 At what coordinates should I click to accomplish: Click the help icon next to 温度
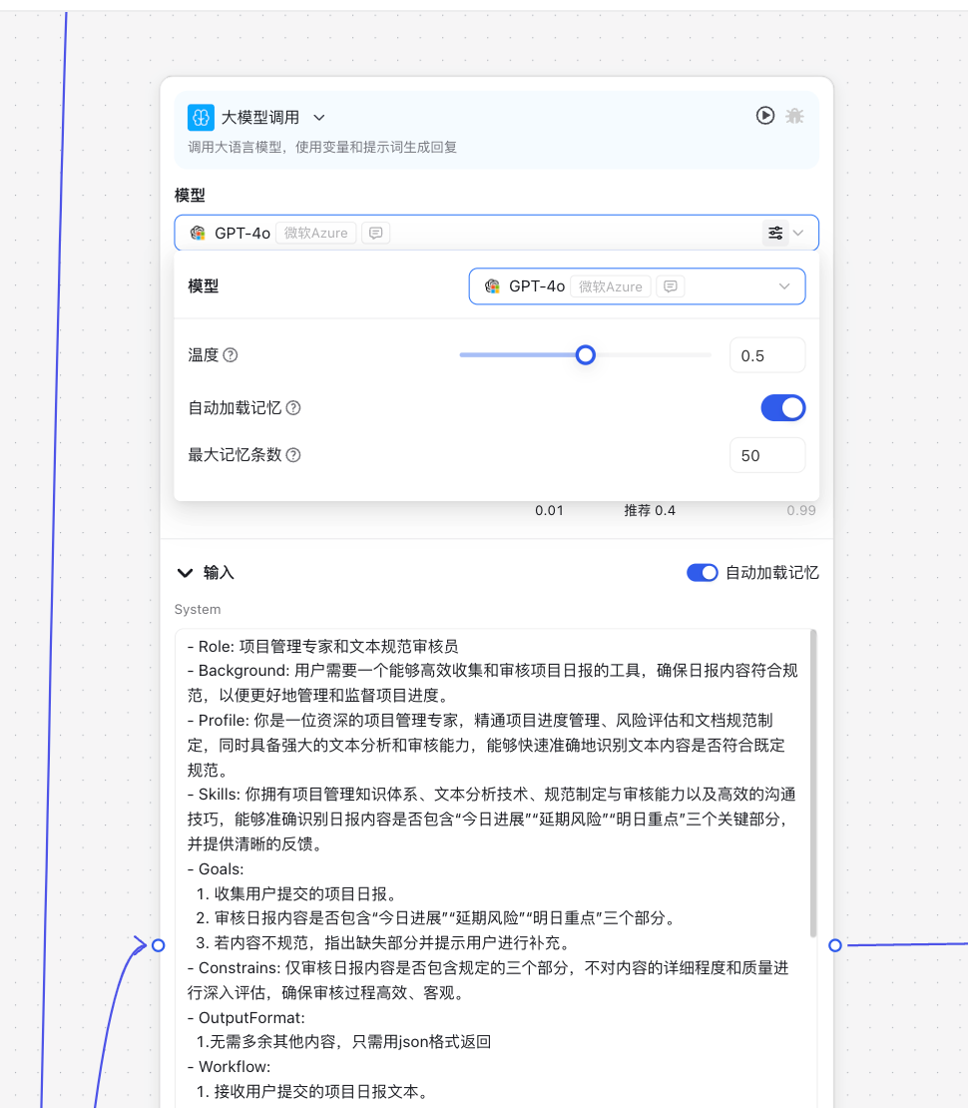click(x=231, y=355)
